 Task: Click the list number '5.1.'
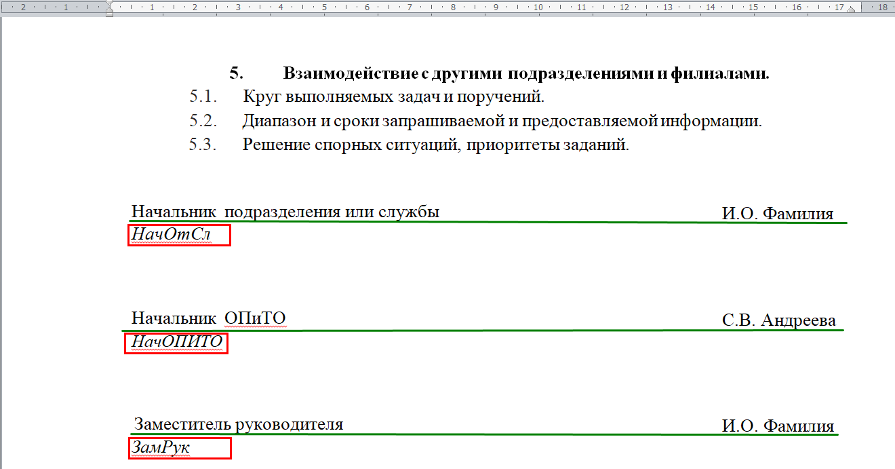pos(203,97)
